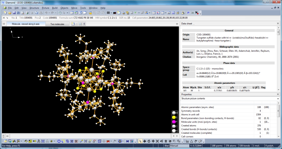
Task: Expand hidden tabs with double chevron
Action: point(177,24)
